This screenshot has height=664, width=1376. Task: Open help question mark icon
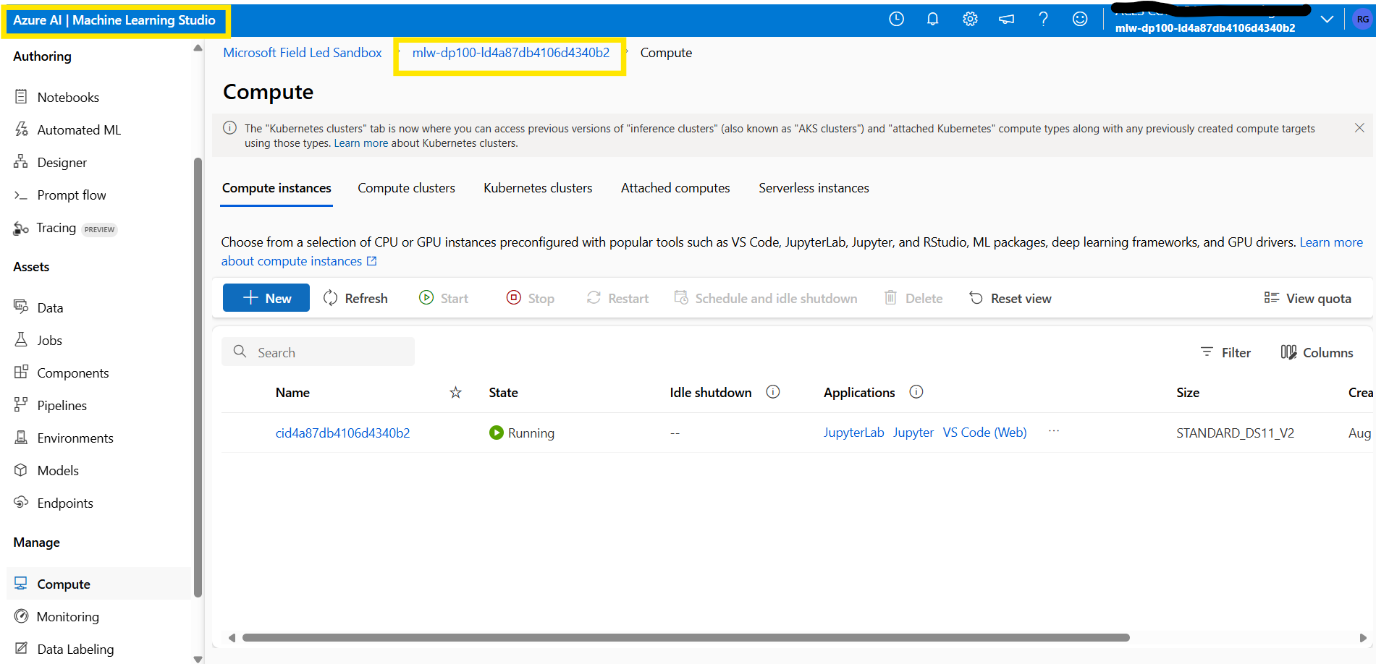tap(1043, 20)
